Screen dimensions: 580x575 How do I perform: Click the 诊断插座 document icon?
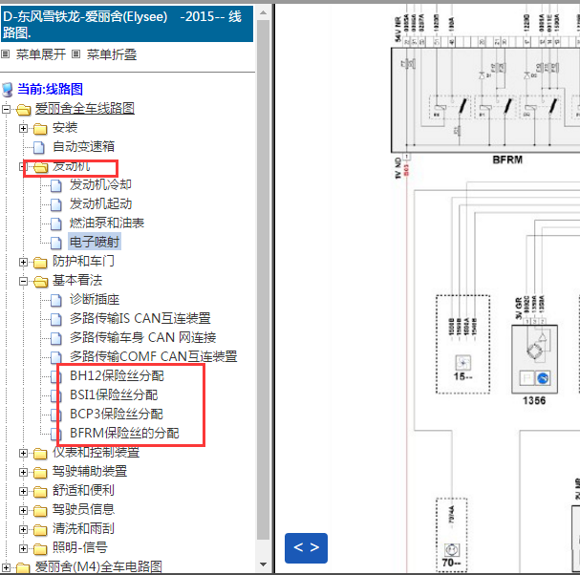pyautogui.click(x=55, y=300)
